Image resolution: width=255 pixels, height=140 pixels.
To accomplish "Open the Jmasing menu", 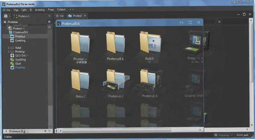I will point(40,10).
